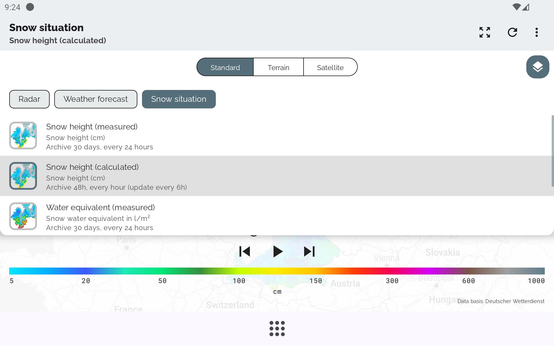The height and width of the screenshot is (346, 554).
Task: Click the layer list scrollbar
Action: (553, 151)
